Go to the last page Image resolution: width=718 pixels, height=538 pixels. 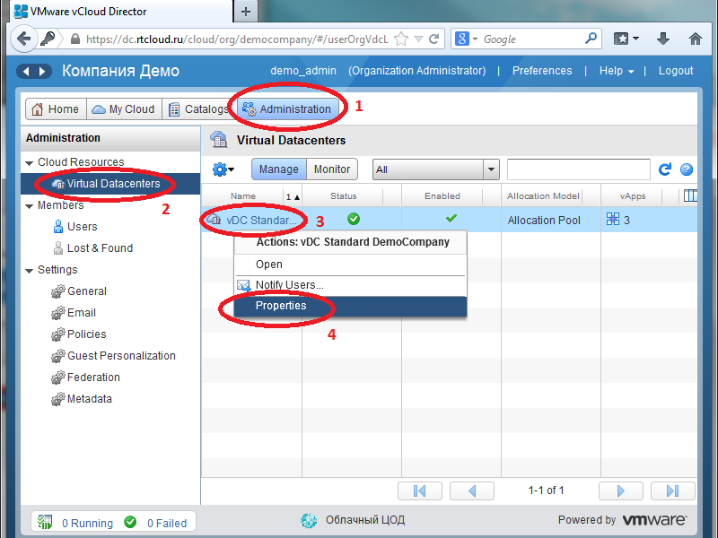point(673,490)
